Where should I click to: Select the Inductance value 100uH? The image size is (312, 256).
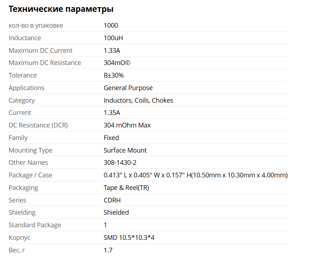[x=113, y=38]
